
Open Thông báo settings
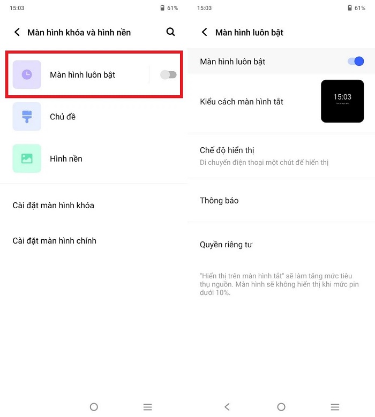[281, 200]
